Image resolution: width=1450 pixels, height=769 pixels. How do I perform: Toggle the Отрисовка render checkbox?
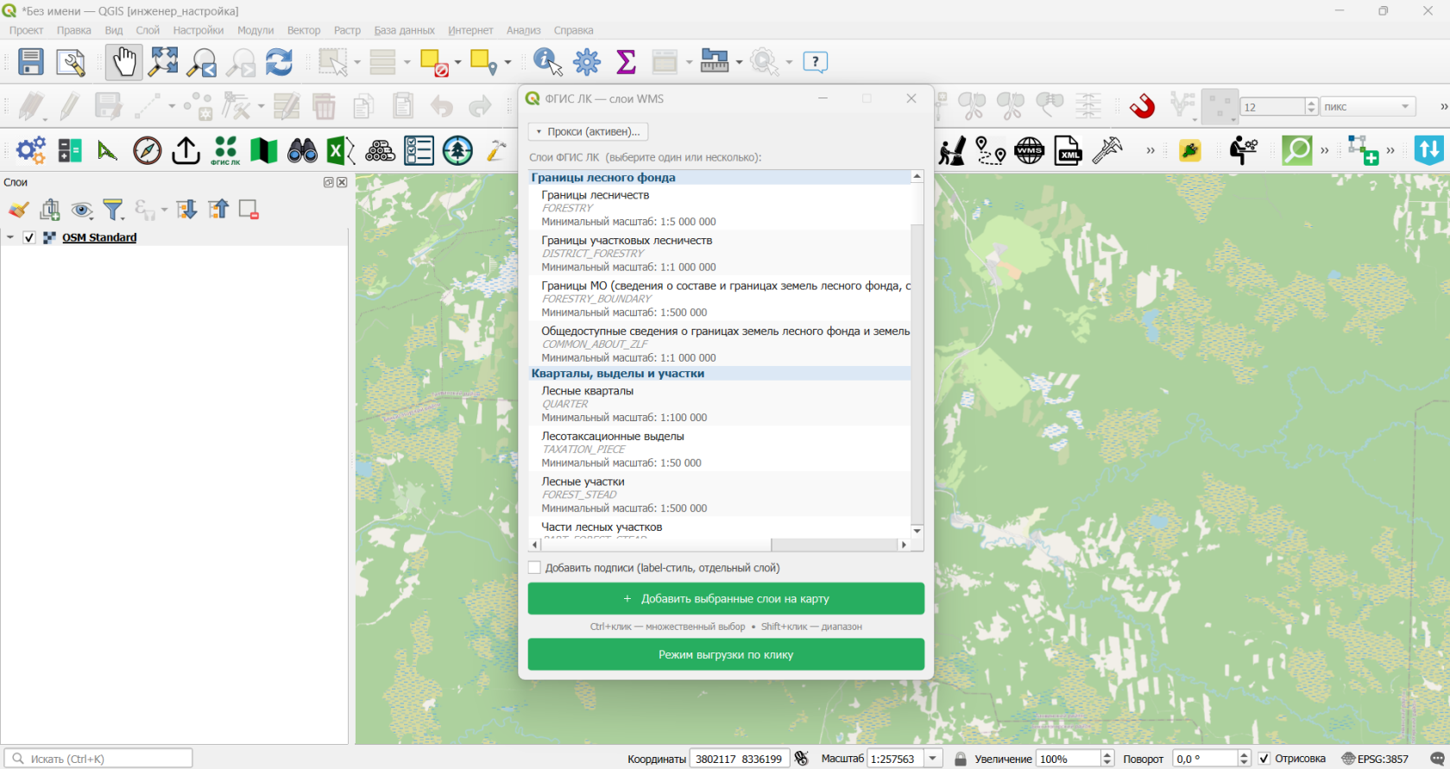tap(1264, 759)
